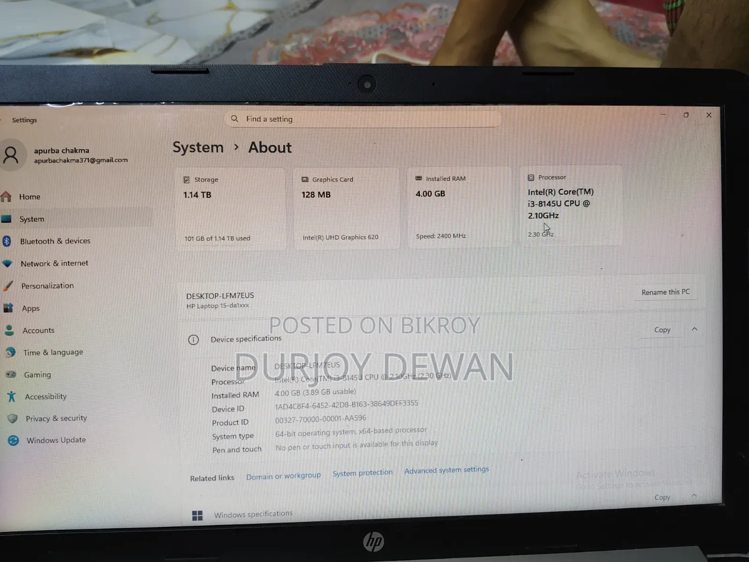This screenshot has width=749, height=562.
Task: Click the Find a setting search box
Action: (363, 118)
